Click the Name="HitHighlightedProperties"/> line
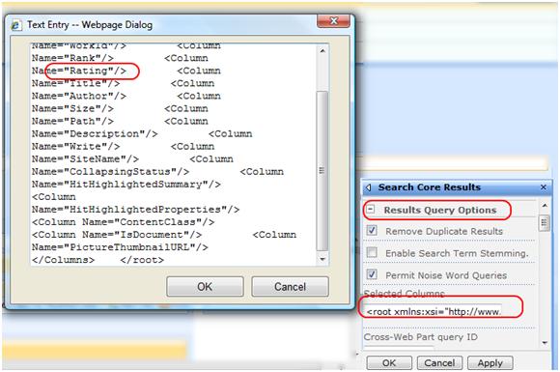Image resolution: width=560 pixels, height=372 pixels. pyautogui.click(x=135, y=210)
